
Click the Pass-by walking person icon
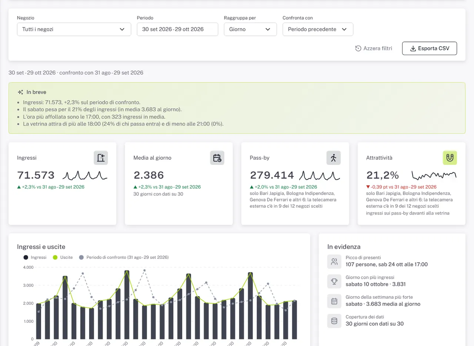tap(333, 158)
